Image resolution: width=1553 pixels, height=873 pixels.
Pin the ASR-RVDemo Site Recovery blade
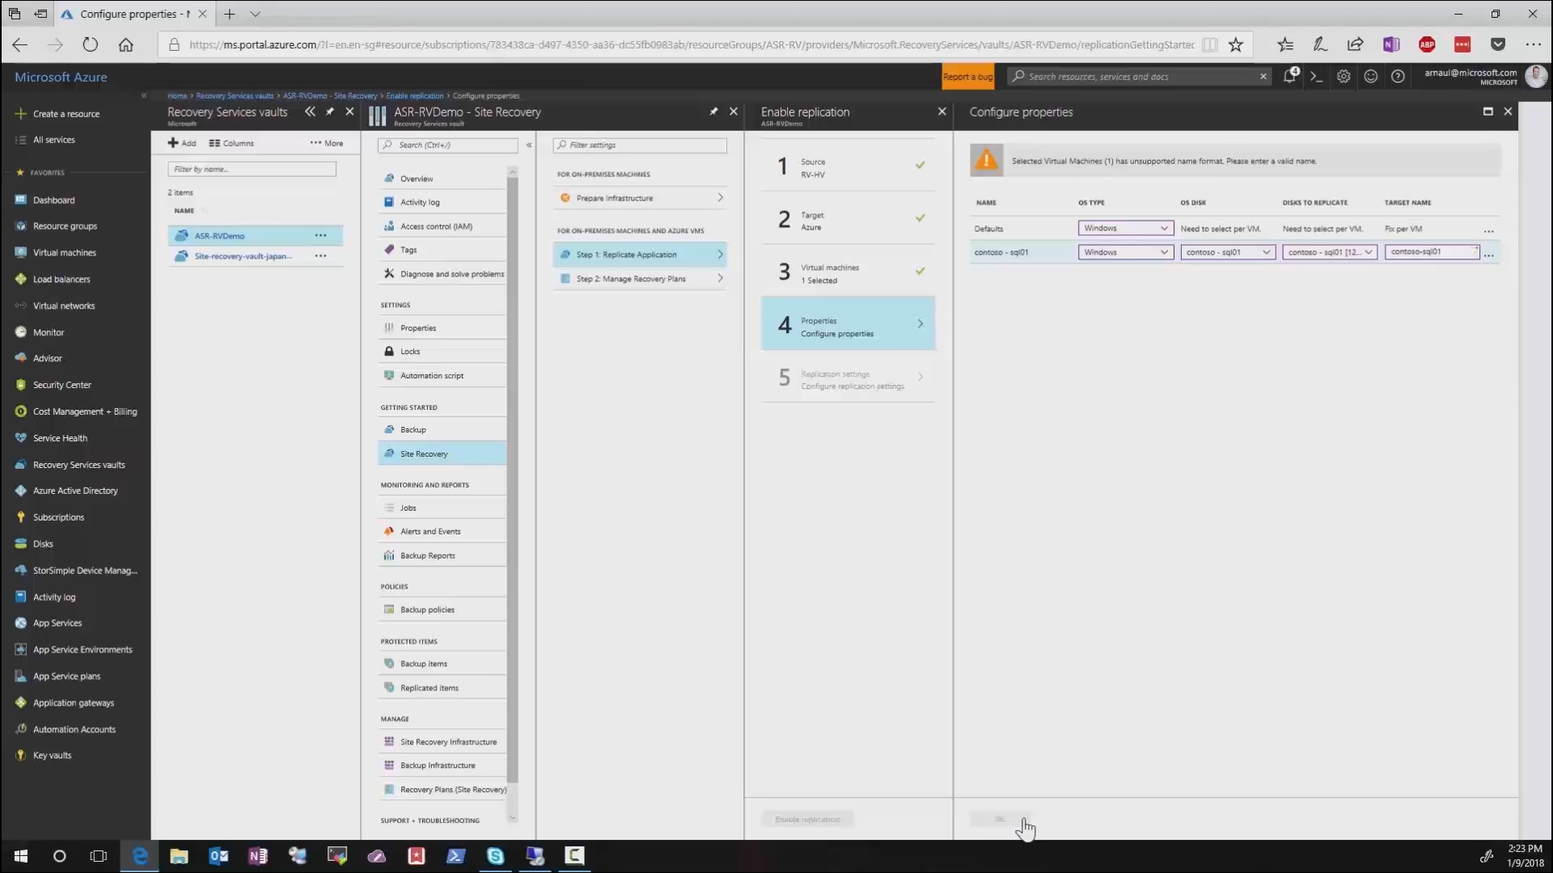[713, 112]
